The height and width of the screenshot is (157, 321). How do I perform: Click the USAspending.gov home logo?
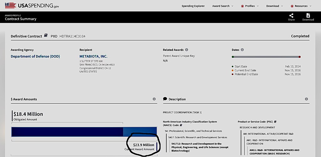(x=32, y=6)
